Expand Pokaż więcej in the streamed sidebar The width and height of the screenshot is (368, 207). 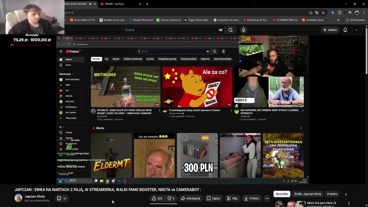pyautogui.click(x=71, y=118)
